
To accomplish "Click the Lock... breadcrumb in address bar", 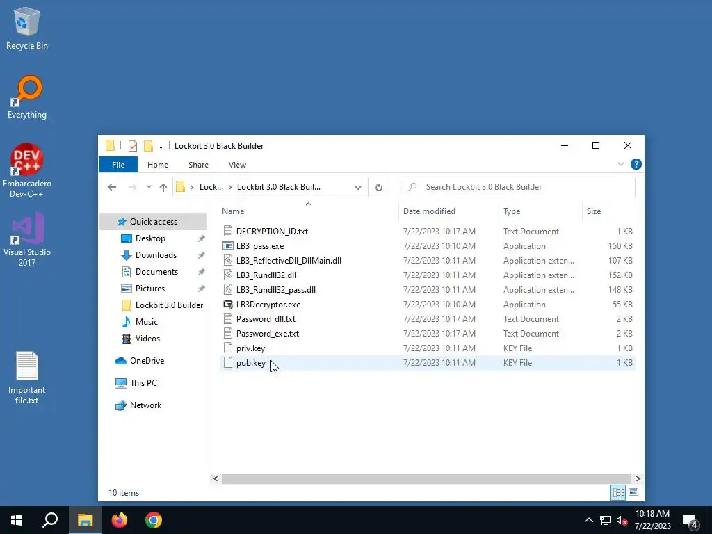I will tap(211, 187).
